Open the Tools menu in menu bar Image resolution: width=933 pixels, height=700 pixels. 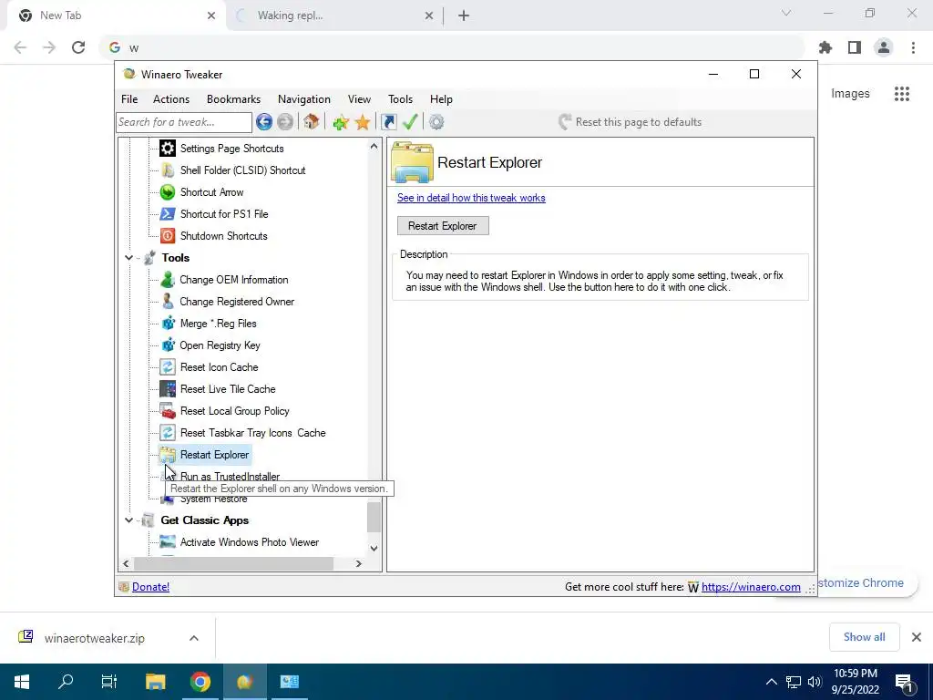point(401,99)
